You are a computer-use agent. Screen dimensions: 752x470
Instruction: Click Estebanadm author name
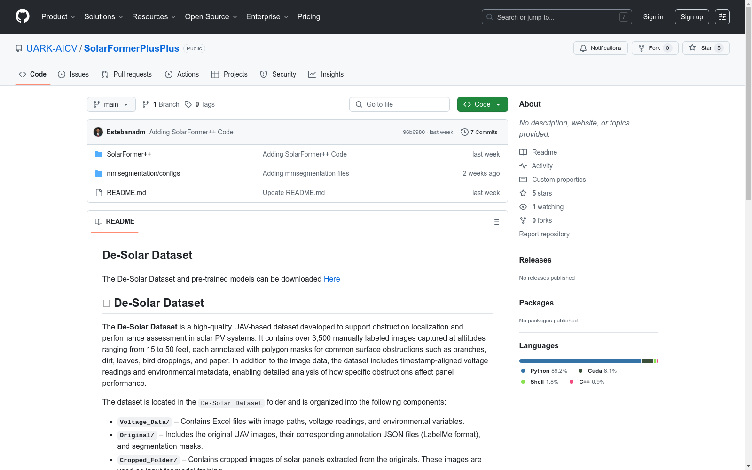coord(126,132)
